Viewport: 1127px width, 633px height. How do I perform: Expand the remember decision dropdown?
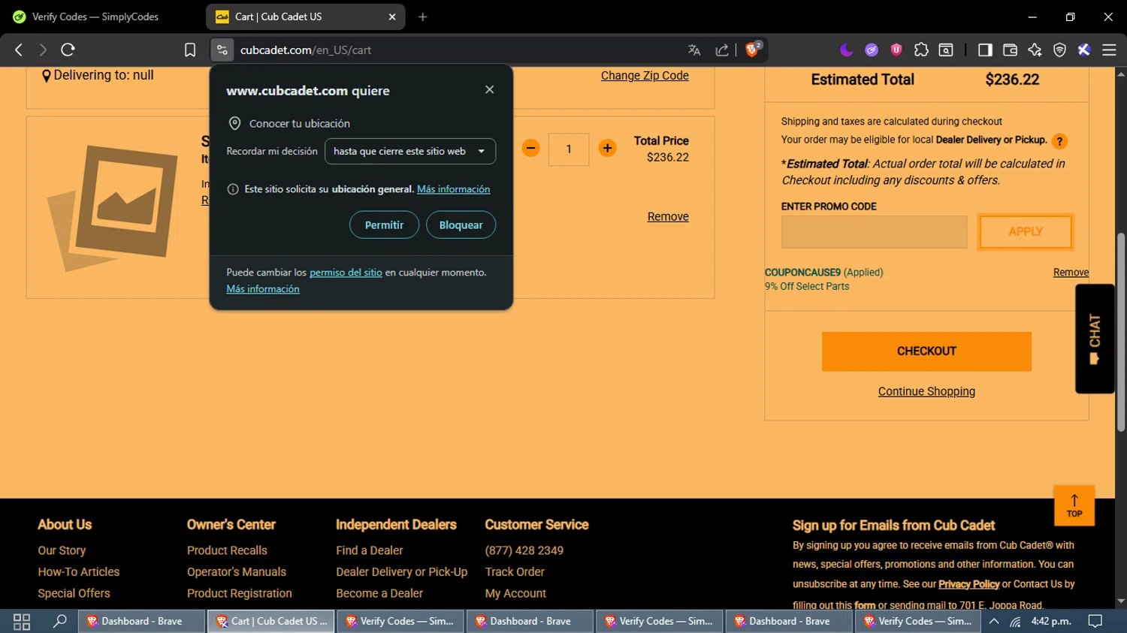(x=410, y=151)
